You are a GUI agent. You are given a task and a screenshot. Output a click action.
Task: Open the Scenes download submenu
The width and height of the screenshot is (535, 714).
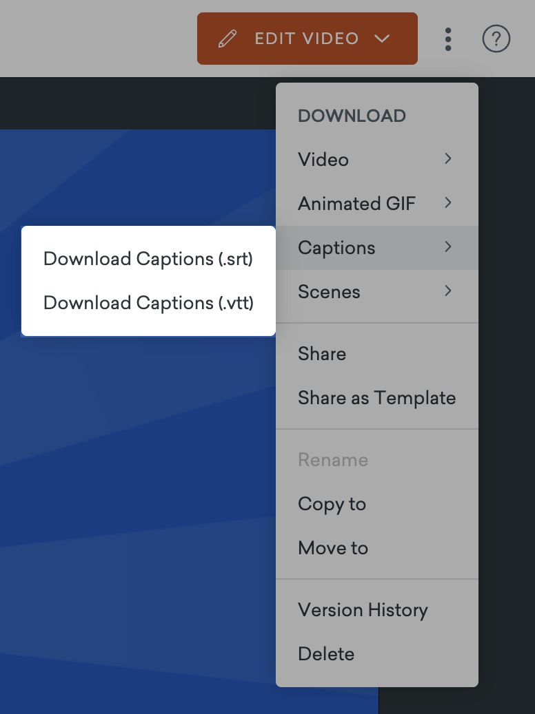376,292
